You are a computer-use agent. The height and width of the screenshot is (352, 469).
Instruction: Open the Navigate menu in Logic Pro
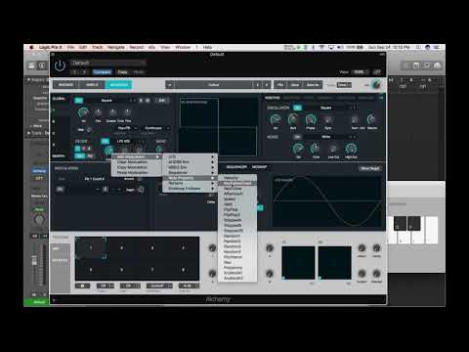(116, 47)
